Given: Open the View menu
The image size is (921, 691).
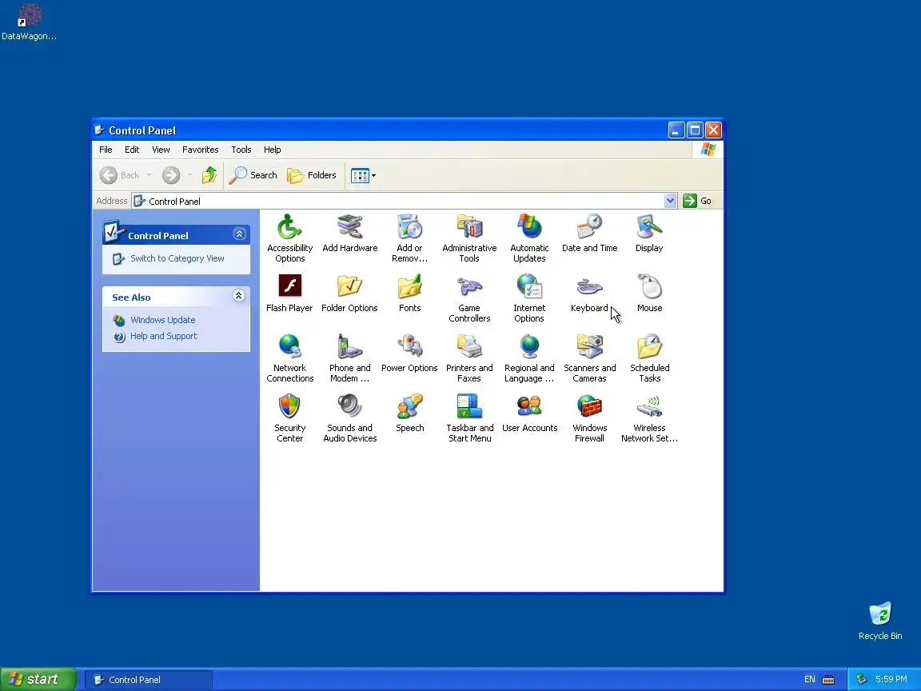Looking at the screenshot, I should 161,150.
